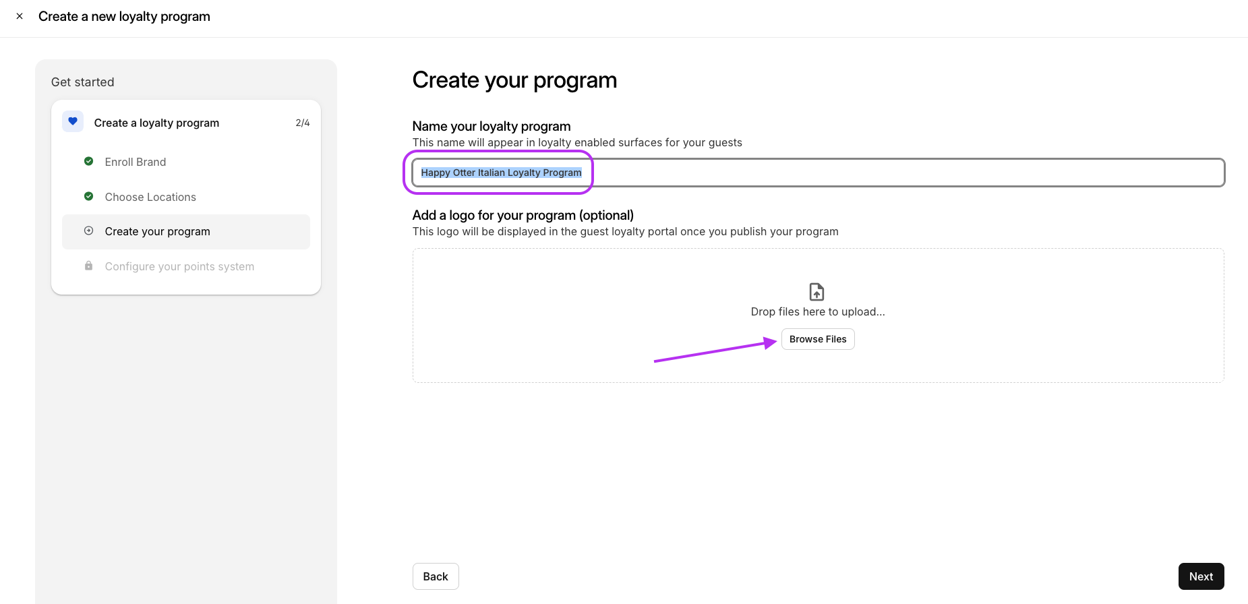Click the file upload icon in the drop zone
1248x604 pixels.
816,292
